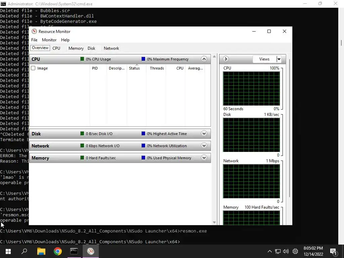The width and height of the screenshot is (344, 258).
Task: Open the volume tray icon
Action: (x=286, y=251)
